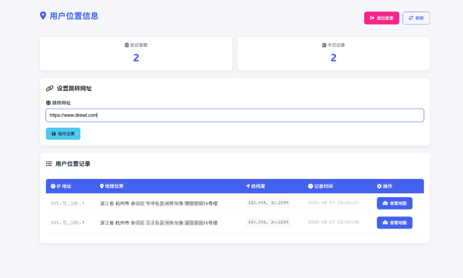Click the 保存设置 save button
Screen dimensions: 463x278
(x=63, y=133)
